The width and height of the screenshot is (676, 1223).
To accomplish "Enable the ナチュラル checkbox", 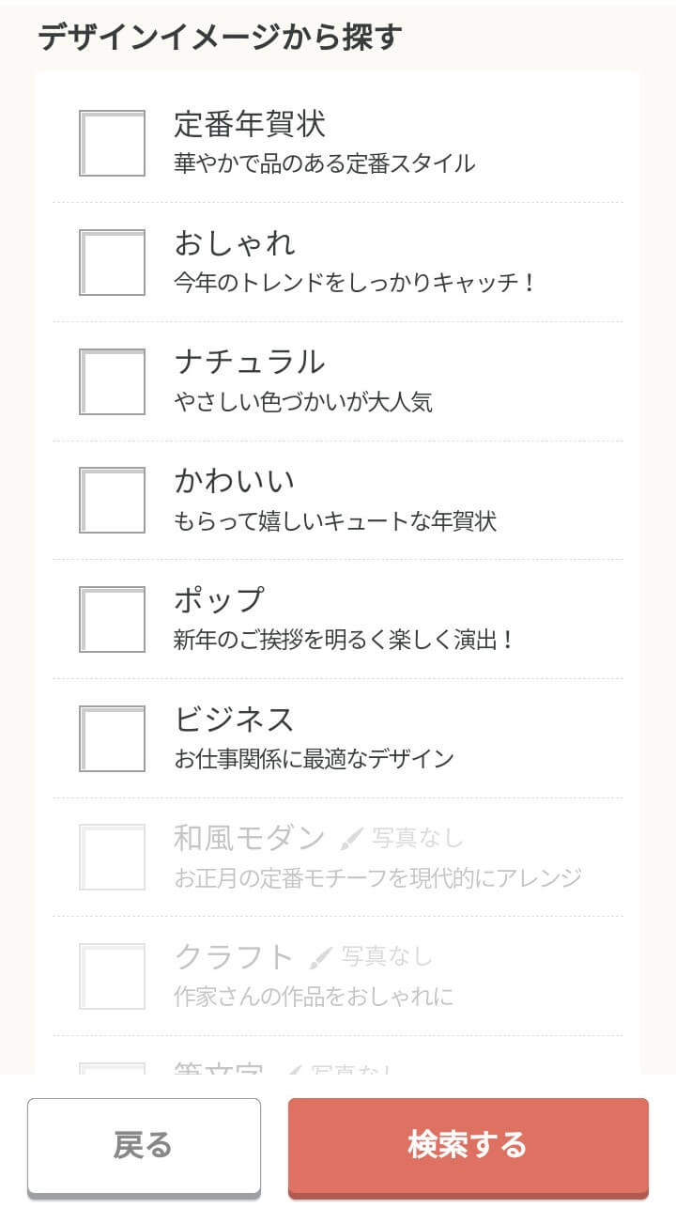I will click(x=112, y=381).
